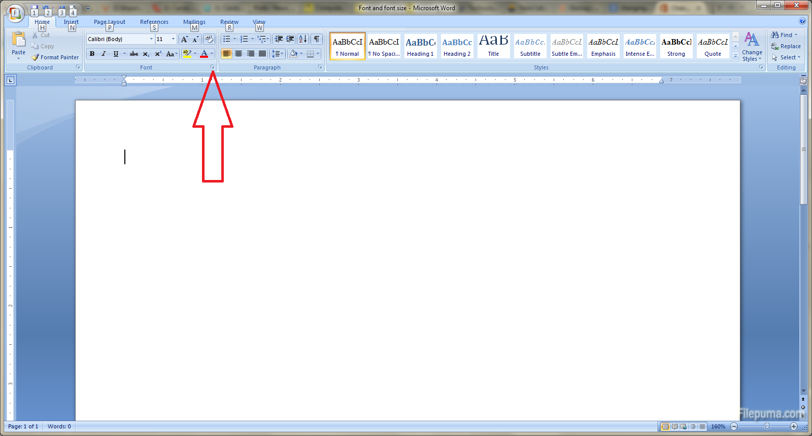Viewport: 812px width, 436px height.
Task: Click the 160% zoom level
Action: 718,426
